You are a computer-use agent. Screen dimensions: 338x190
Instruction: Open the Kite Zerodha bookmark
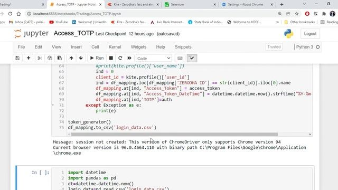coord(128,22)
